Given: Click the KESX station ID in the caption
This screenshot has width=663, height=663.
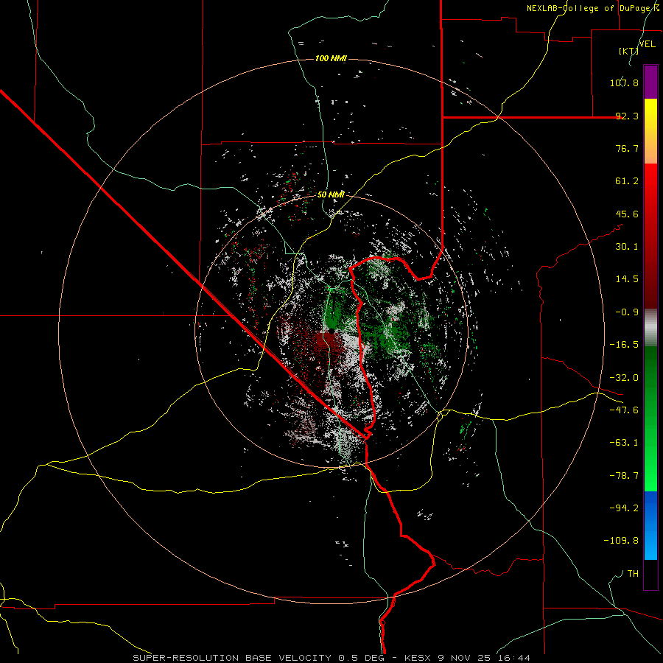Looking at the screenshot, I should [x=416, y=658].
